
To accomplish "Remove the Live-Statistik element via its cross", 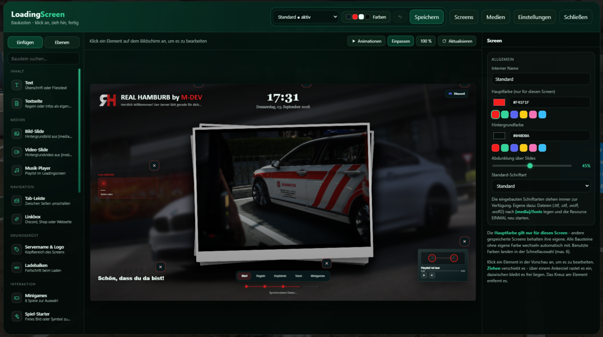I will click(x=154, y=165).
